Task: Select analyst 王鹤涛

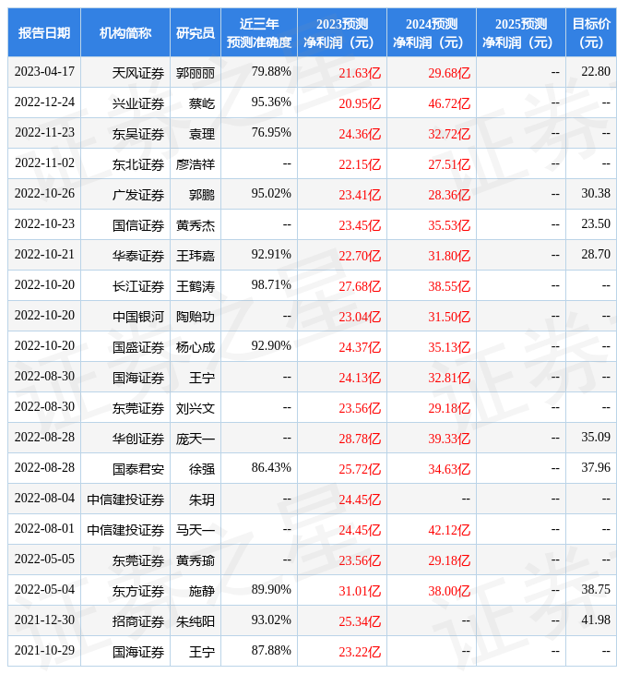Action: click(196, 287)
